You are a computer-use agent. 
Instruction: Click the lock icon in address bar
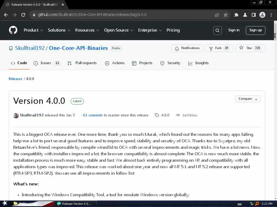[34, 15]
